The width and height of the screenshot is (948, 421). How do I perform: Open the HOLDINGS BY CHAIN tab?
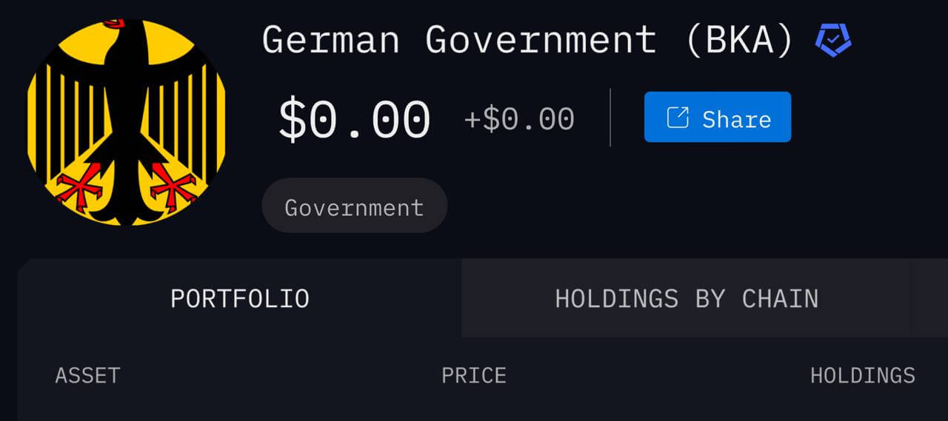pyautogui.click(x=687, y=298)
